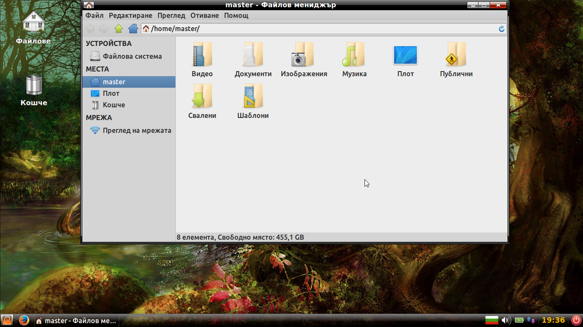Open the Документи folder
583x327 pixels.
pyautogui.click(x=253, y=60)
